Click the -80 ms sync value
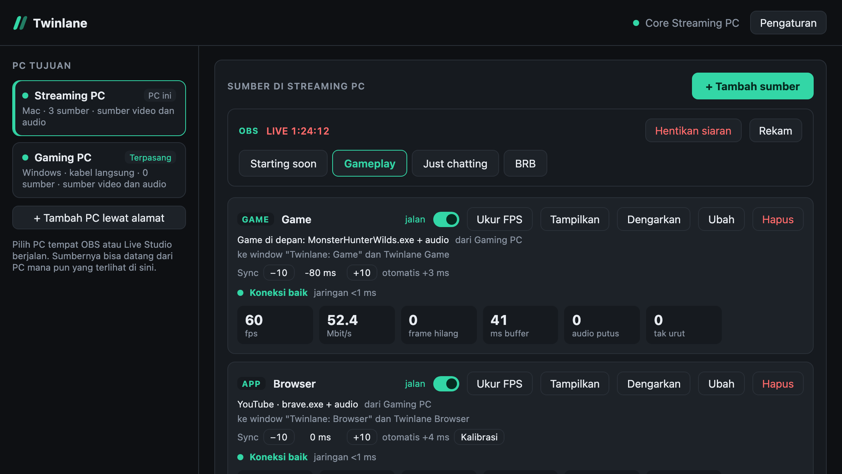 coord(320,273)
